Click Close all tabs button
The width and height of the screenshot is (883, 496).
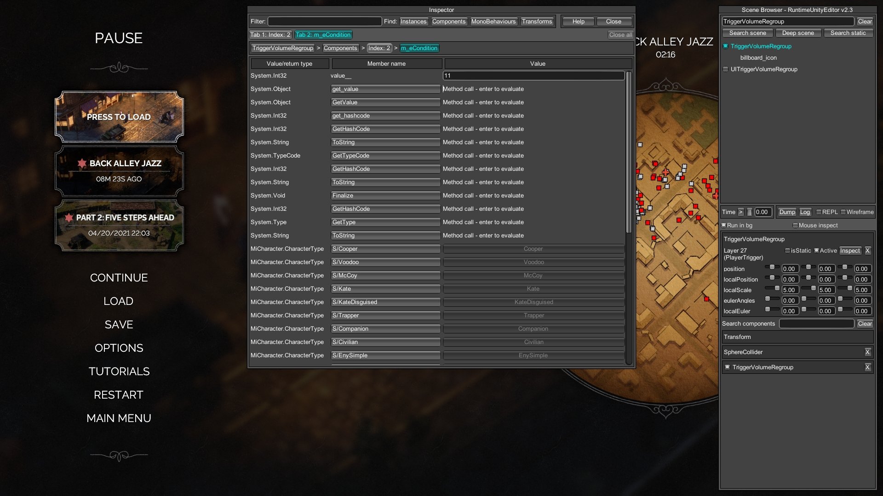coord(620,34)
